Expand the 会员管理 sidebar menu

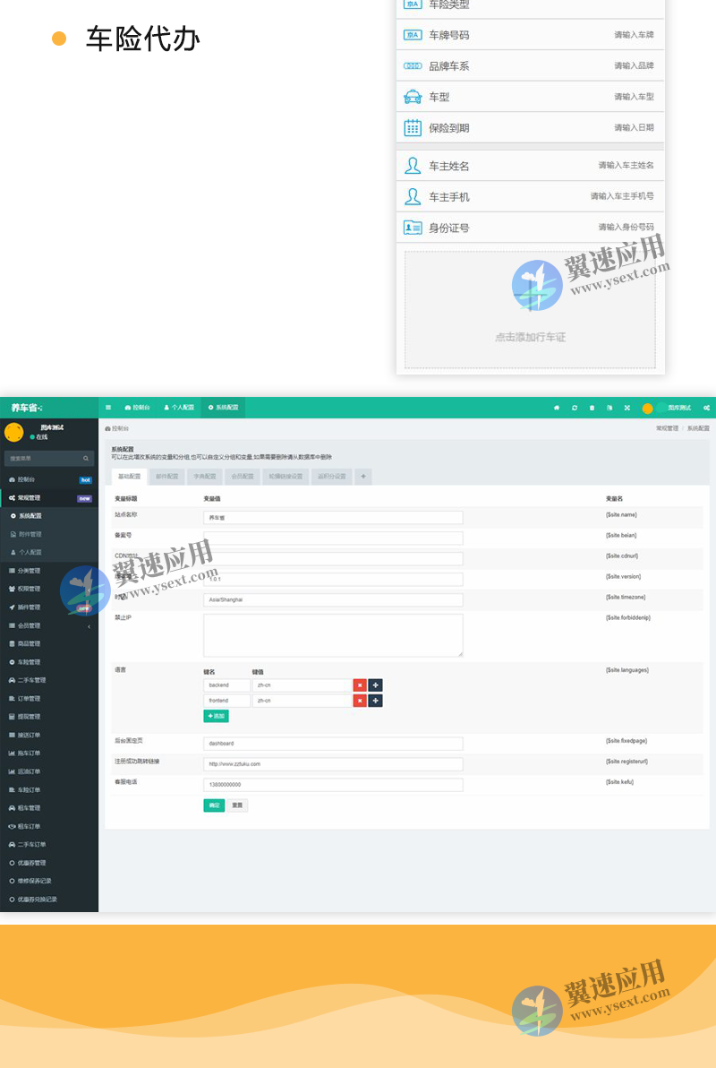pyautogui.click(x=48, y=625)
